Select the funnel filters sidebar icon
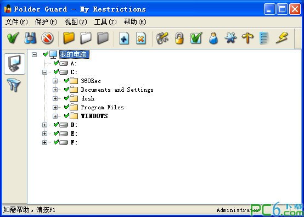Screen dimensions: 304x217 coord(14,85)
